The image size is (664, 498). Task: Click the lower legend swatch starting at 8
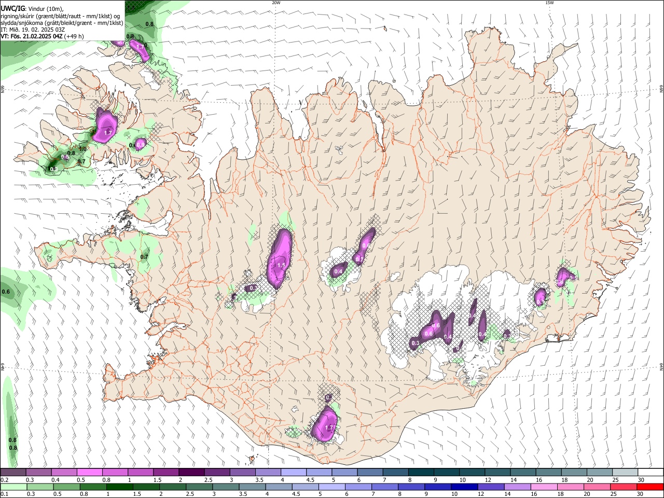[x=411, y=487]
